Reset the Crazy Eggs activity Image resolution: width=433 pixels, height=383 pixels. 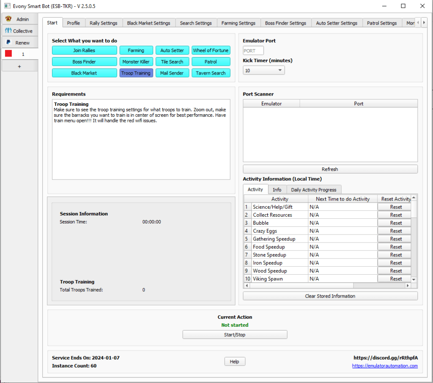396,231
